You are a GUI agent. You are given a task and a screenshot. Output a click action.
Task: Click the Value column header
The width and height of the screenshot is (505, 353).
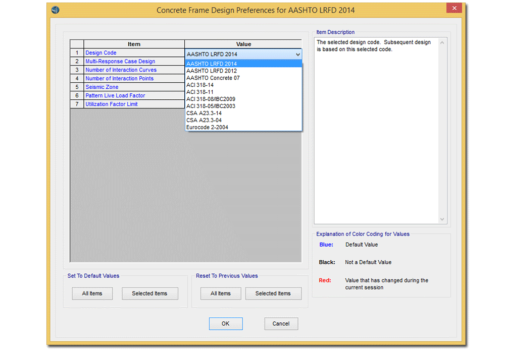[x=243, y=44]
